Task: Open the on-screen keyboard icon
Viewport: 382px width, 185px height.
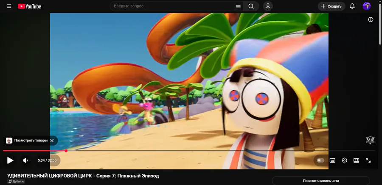Action: [x=238, y=6]
